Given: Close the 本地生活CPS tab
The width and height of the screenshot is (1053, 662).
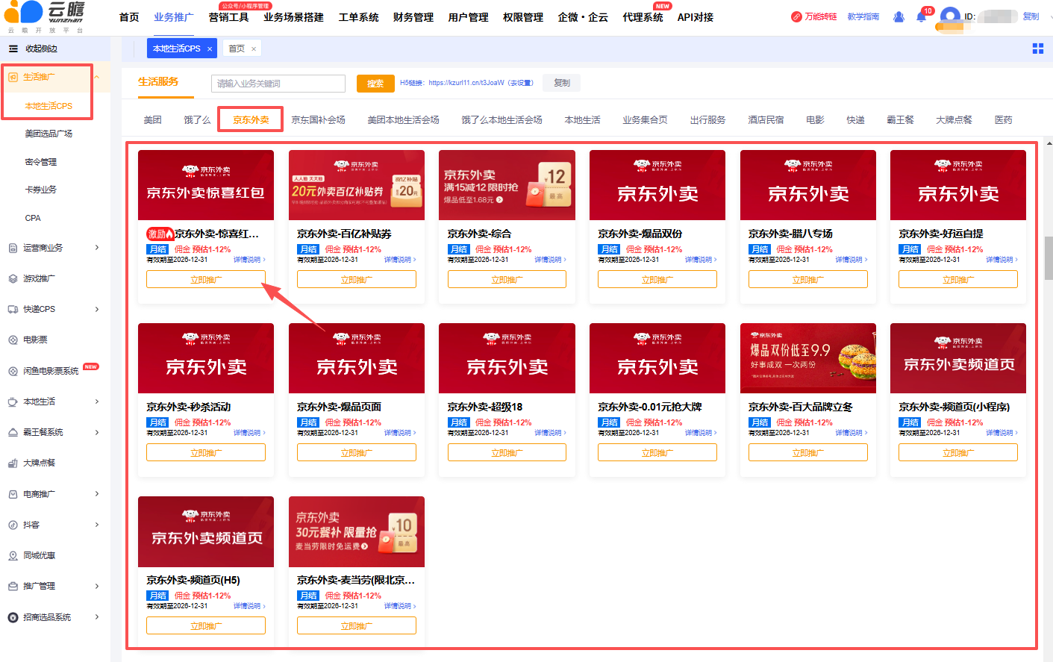Looking at the screenshot, I should tap(210, 49).
